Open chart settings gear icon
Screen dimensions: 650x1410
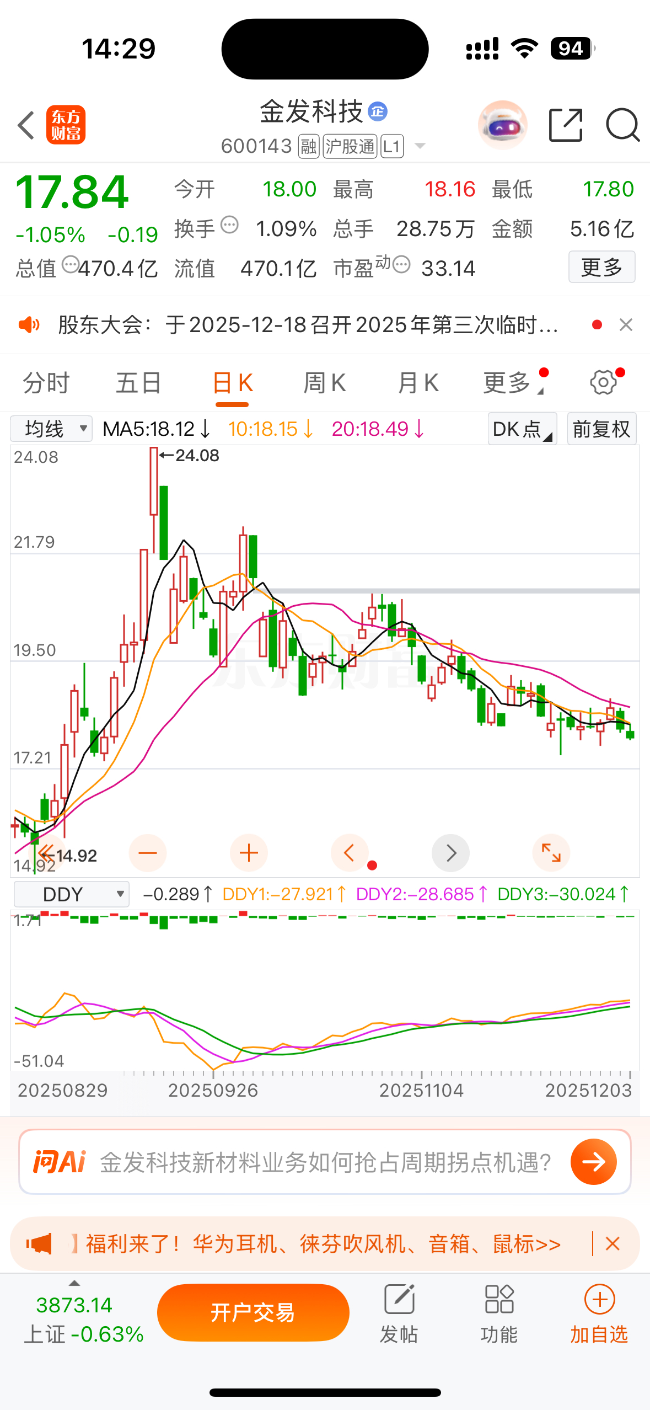tap(604, 383)
